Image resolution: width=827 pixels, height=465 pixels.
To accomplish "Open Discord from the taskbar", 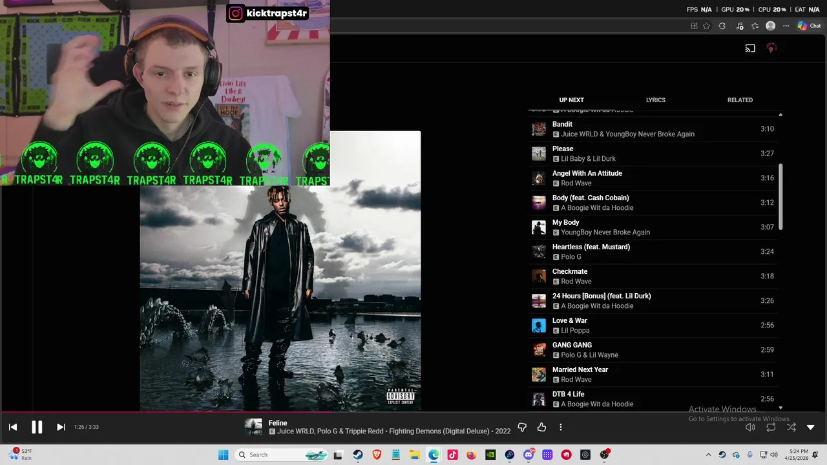I will click(529, 455).
